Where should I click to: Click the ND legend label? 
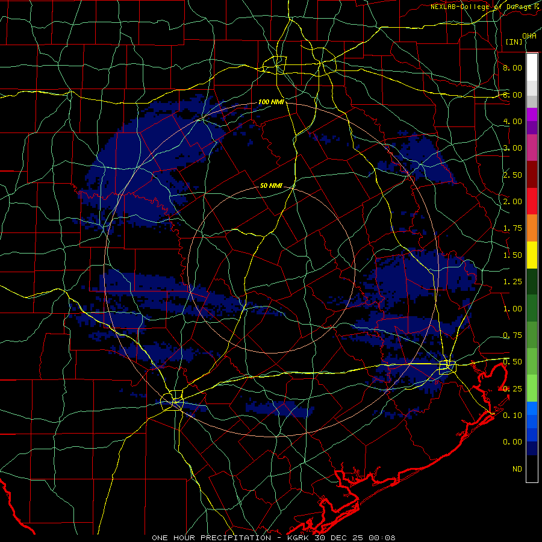pyautogui.click(x=517, y=469)
